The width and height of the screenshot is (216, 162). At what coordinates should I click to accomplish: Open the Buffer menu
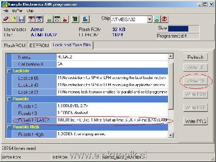click(x=17, y=11)
